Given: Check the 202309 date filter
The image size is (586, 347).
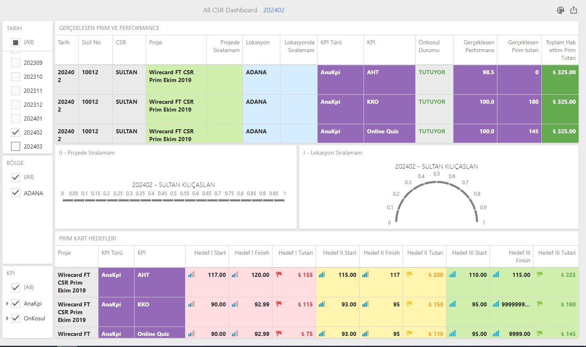Looking at the screenshot, I should click(16, 63).
